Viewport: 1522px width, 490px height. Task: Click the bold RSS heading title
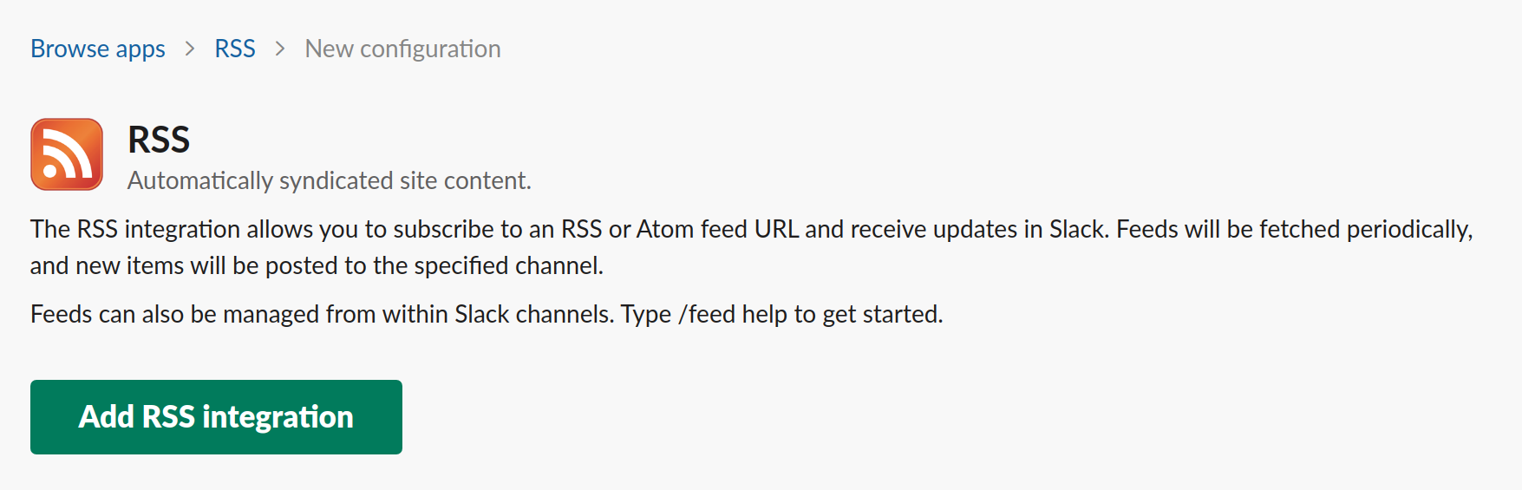(x=159, y=140)
